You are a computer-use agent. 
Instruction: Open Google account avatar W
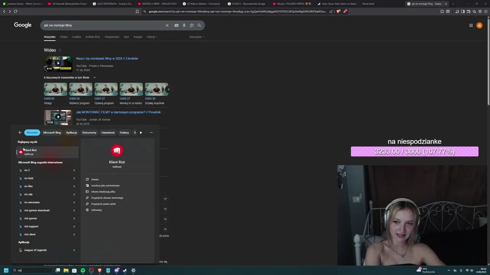click(479, 25)
